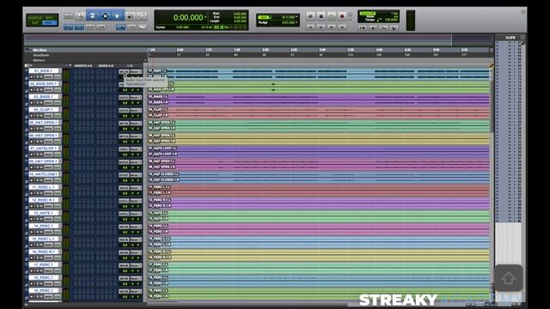550x309 pixels.
Task: Click the Bars|Beats ruler label
Action: click(x=41, y=55)
